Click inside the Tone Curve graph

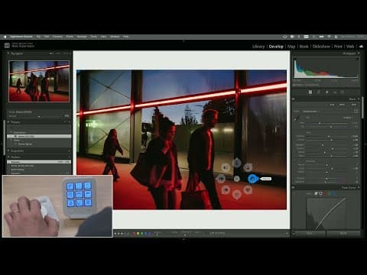tap(326, 213)
